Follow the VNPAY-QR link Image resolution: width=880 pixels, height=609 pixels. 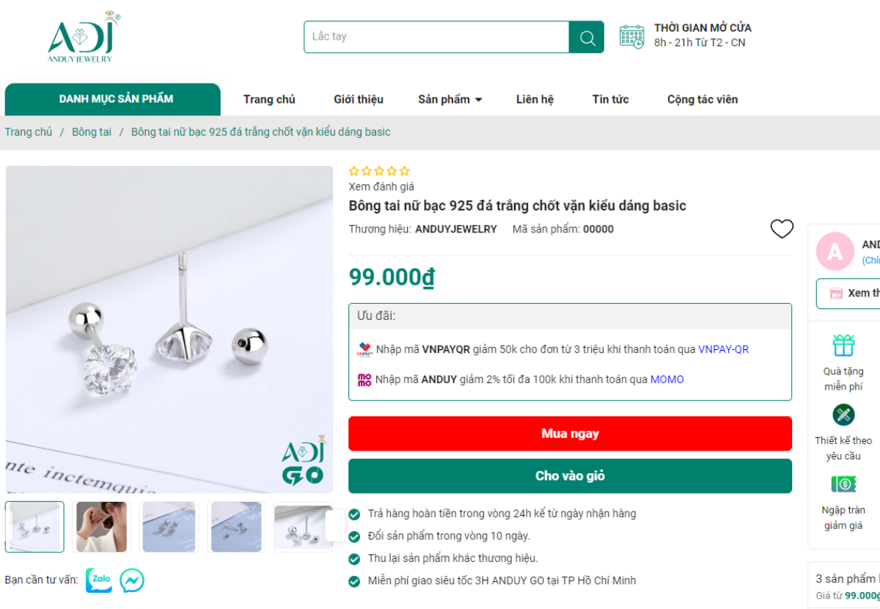click(723, 349)
